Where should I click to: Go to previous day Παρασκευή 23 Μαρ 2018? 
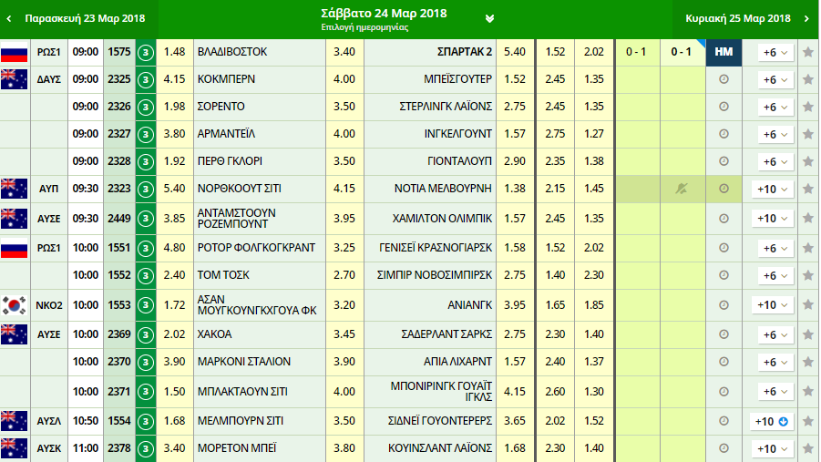[77, 18]
